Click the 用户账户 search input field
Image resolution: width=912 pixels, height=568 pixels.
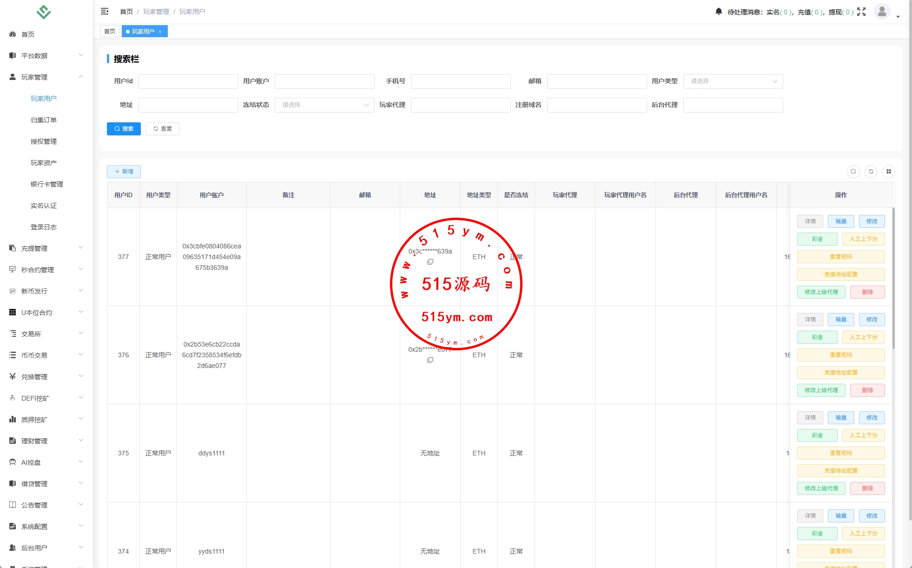[324, 81]
